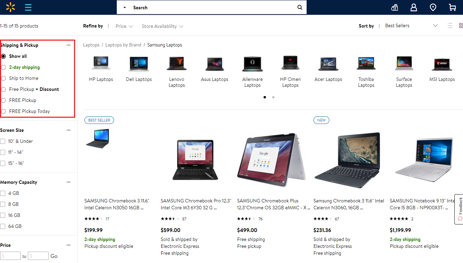Select the Show all radio button
The image size is (463, 263).
(3, 56)
